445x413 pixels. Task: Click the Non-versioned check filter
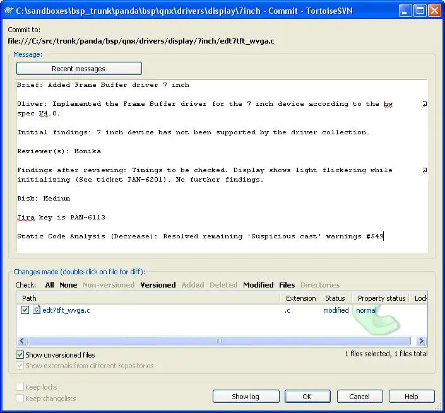point(109,285)
